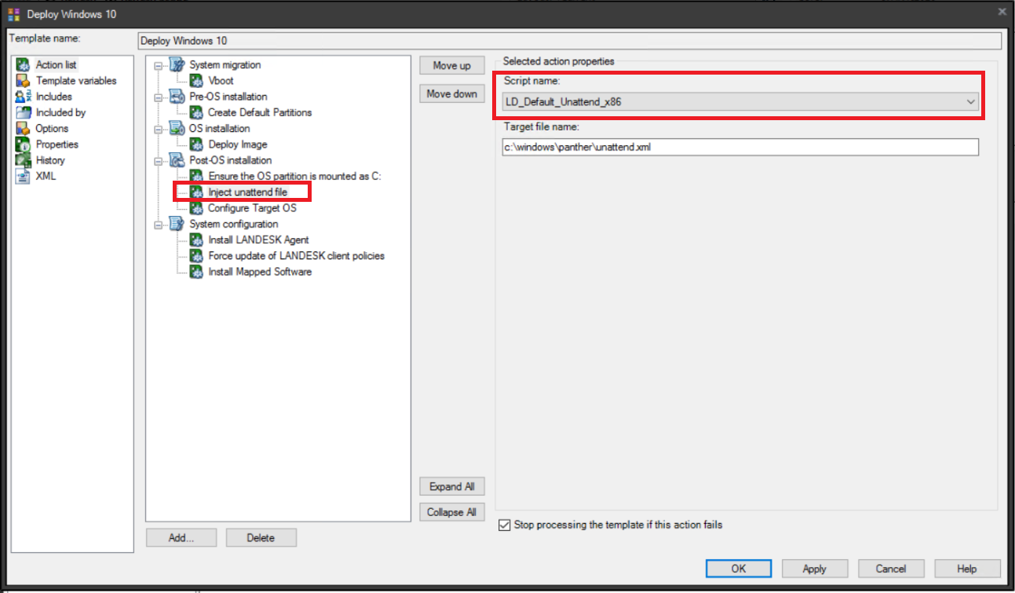
Task: Click the Pre-OS installation section icon
Action: click(177, 97)
